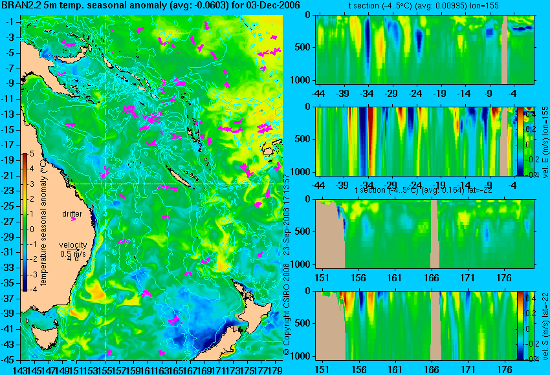Click the vel. S color scale bar
Screen dimensions: 550x375
[520, 326]
